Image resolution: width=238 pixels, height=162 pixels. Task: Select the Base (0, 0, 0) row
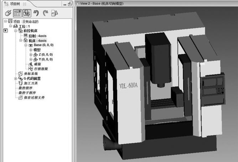[x=44, y=45]
